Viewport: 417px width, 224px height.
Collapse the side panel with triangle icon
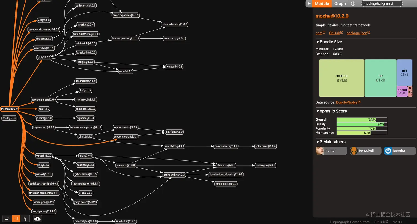point(309,4)
